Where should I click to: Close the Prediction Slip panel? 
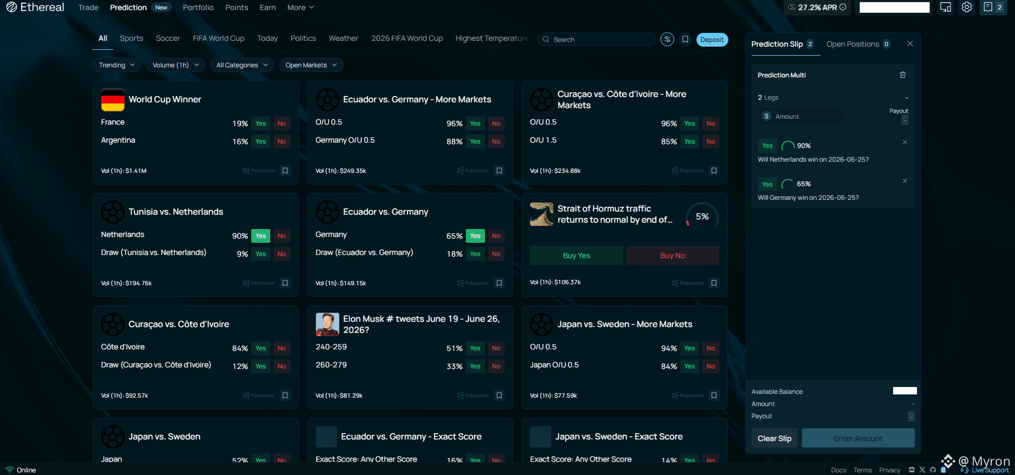910,43
